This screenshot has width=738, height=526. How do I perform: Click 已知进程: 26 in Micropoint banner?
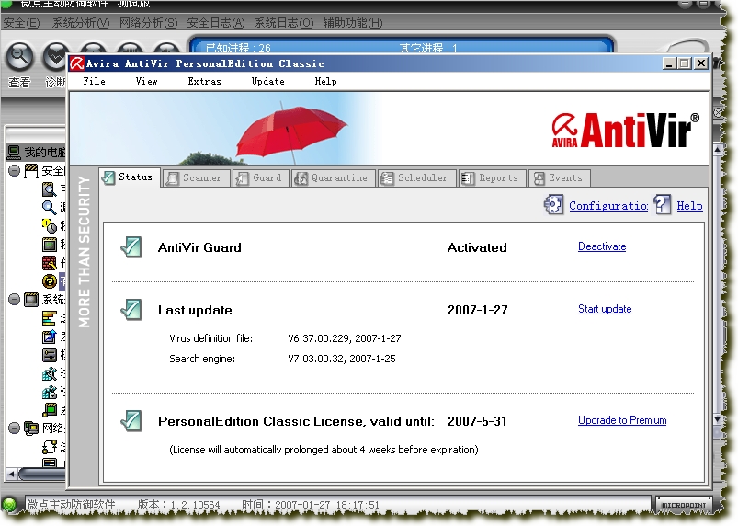pos(238,48)
